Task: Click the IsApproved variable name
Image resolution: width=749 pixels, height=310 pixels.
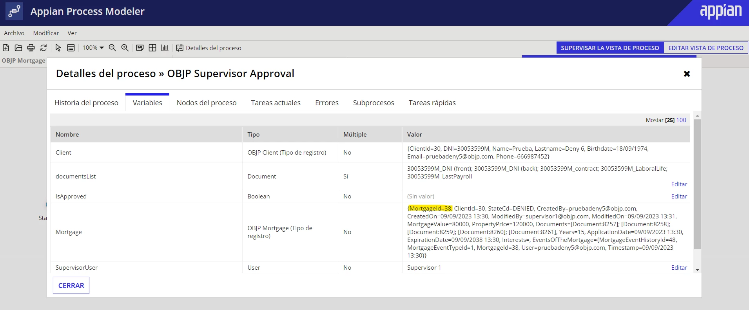Action: [x=71, y=196]
